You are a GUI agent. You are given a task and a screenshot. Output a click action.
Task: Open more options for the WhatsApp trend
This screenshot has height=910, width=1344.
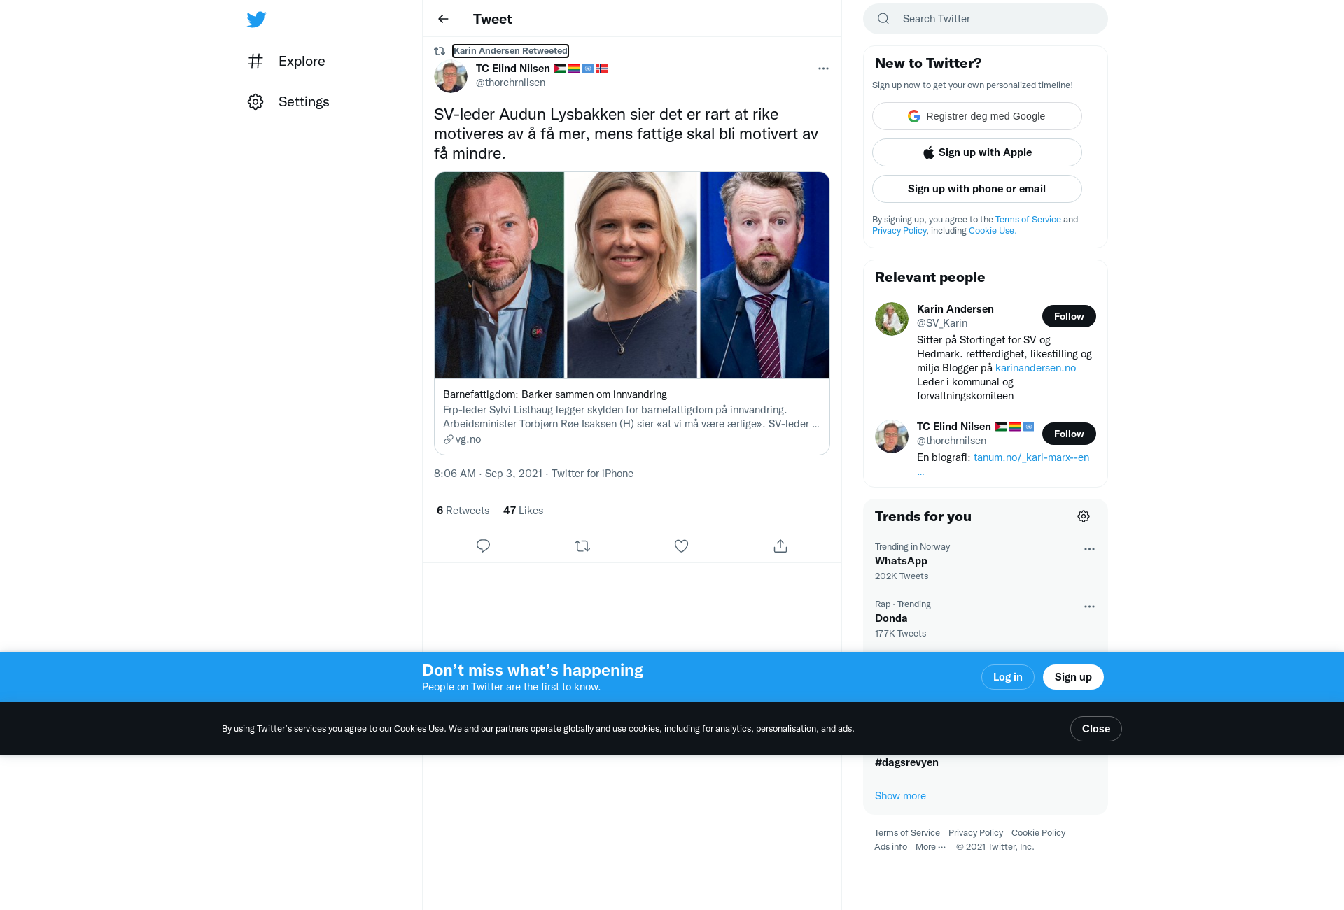click(x=1089, y=549)
